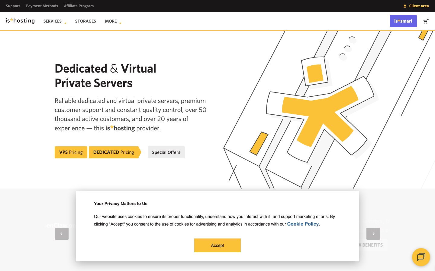The height and width of the screenshot is (271, 435).
Task: Expand the MORE menu
Action: coord(113,21)
